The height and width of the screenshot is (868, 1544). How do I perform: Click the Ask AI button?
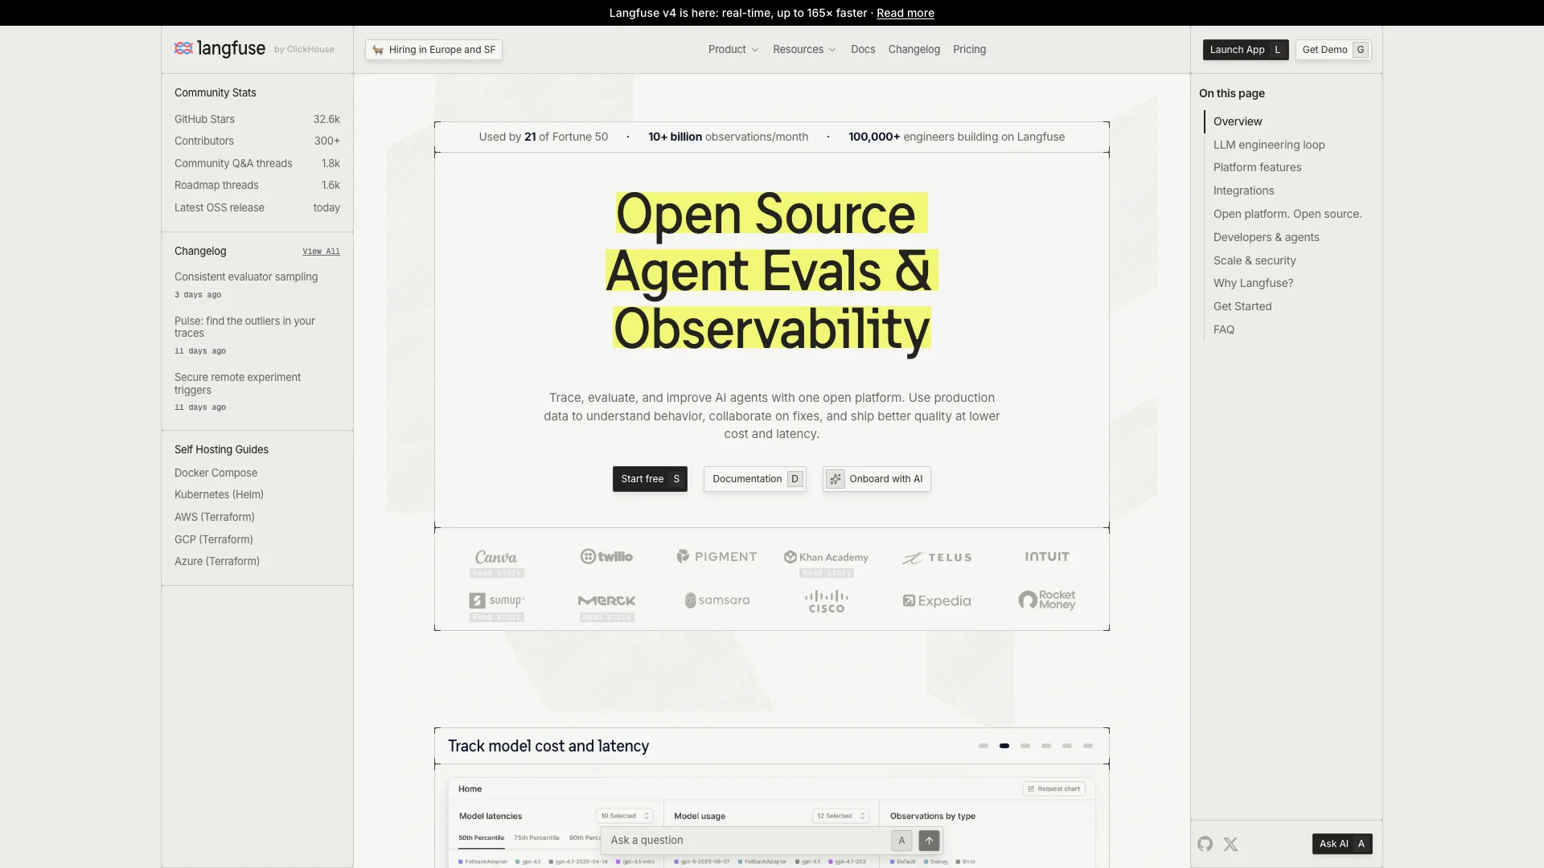click(x=1342, y=844)
